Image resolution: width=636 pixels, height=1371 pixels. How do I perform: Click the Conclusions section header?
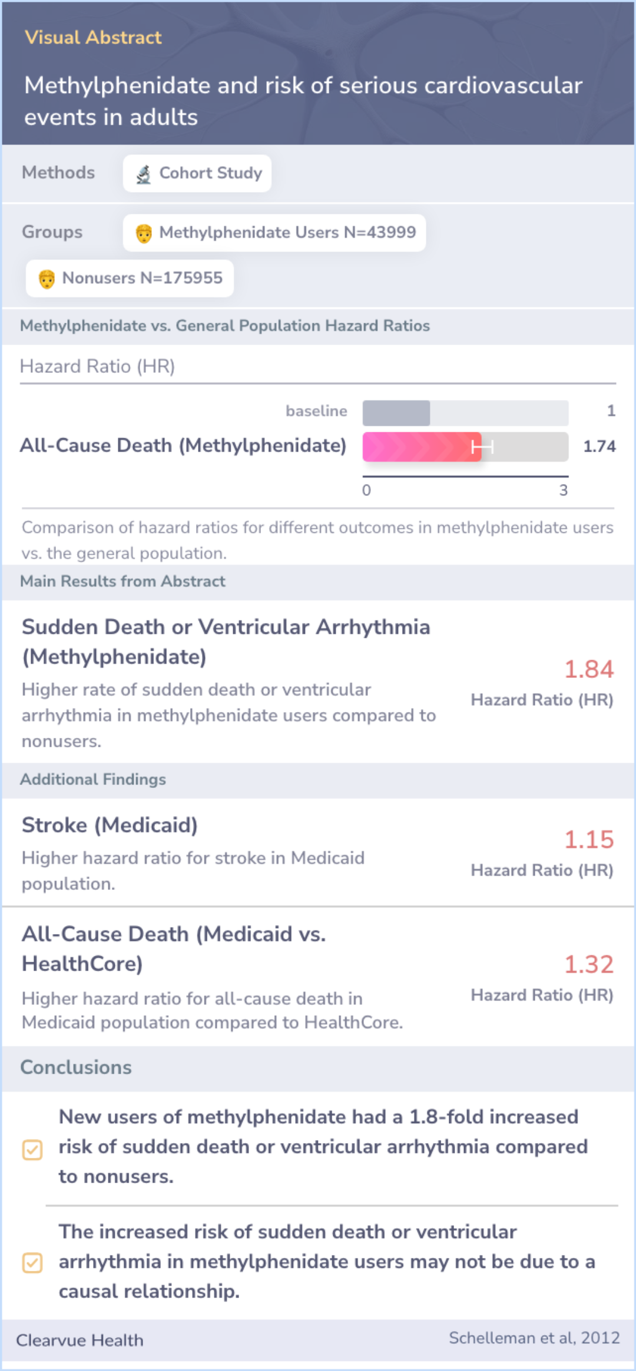pyautogui.click(x=76, y=1067)
